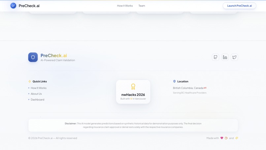This screenshot has height=150, width=266.
Task: Click the lightning bolt Quick Links icon
Action: [30, 81]
